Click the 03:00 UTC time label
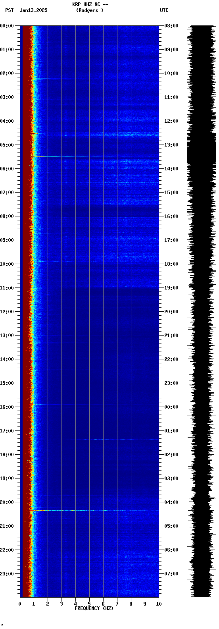 click(171, 479)
